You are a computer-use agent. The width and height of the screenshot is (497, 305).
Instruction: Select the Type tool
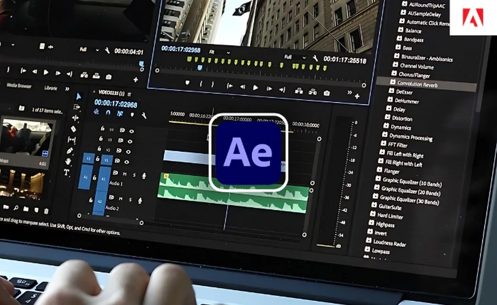66,173
